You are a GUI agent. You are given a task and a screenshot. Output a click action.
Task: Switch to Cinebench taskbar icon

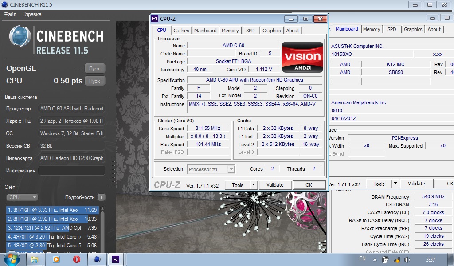(97, 259)
